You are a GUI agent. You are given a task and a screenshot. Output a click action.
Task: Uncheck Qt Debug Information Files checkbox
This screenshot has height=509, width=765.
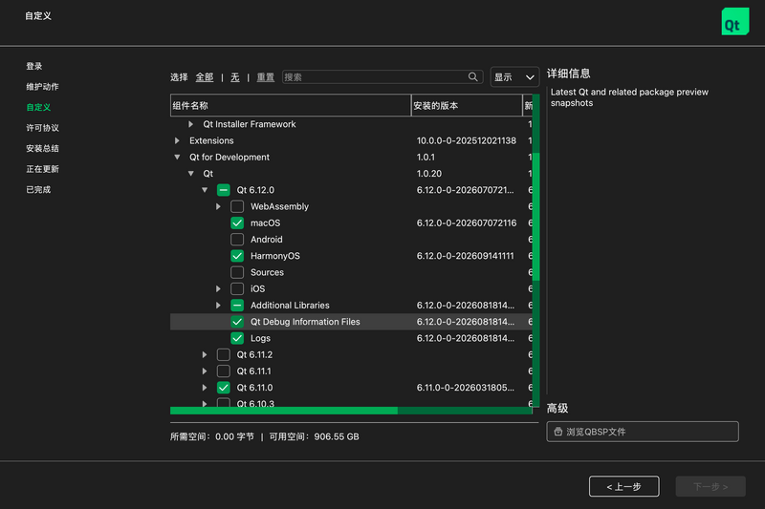click(x=237, y=322)
